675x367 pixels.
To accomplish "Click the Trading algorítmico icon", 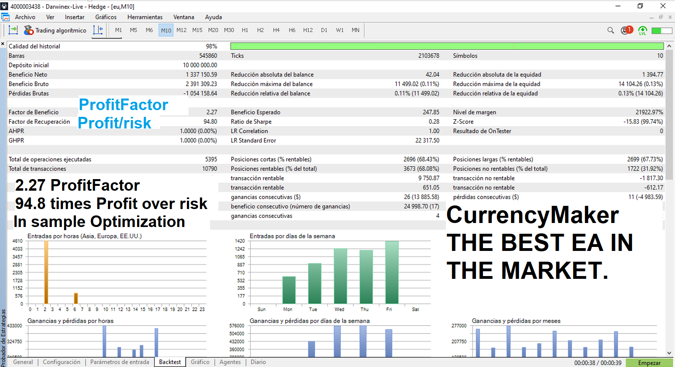I will tap(29, 30).
